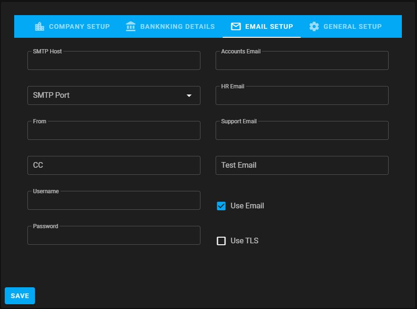Disable the Use Email checkbox
Screen dimensions: 417x309
pyautogui.click(x=221, y=206)
